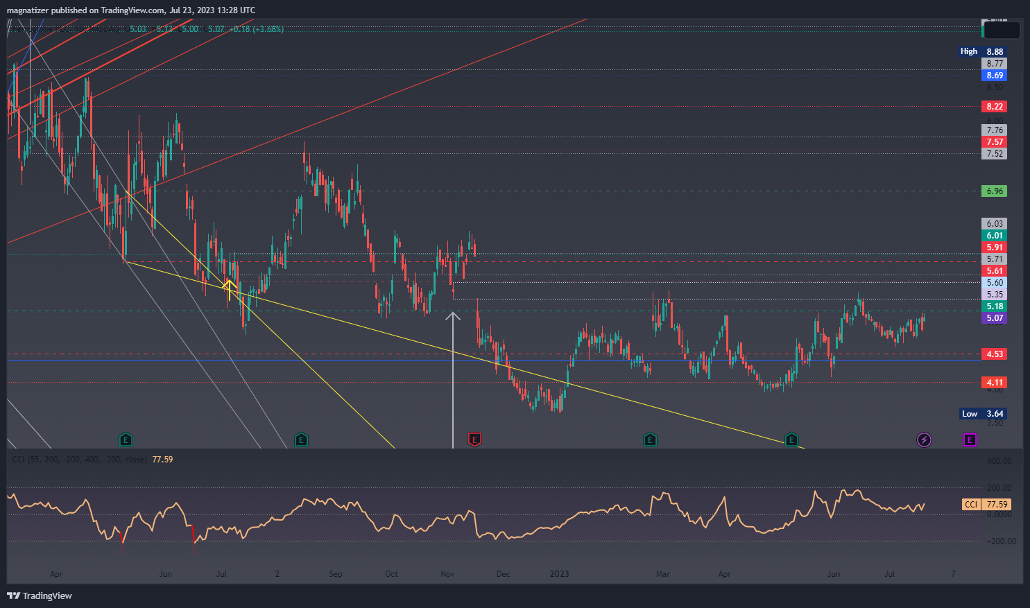Click the green earnings marker near Mar 2023
Image resolution: width=1030 pixels, height=608 pixels.
[650, 440]
